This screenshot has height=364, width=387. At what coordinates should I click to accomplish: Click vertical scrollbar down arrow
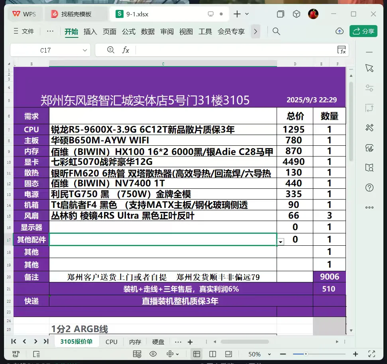coord(351,331)
